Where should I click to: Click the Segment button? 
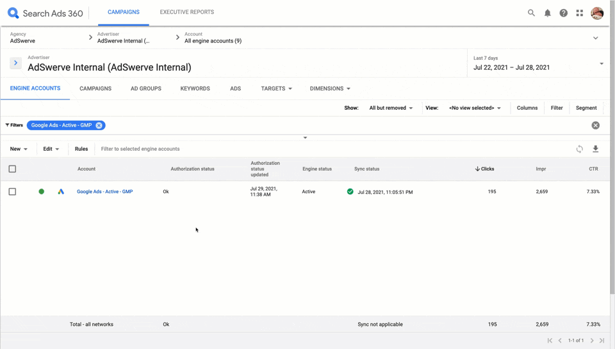pyautogui.click(x=586, y=108)
